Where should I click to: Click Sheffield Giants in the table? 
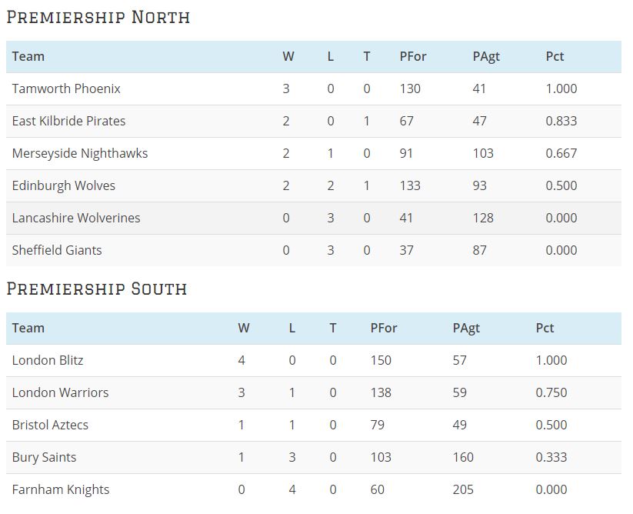coord(57,250)
